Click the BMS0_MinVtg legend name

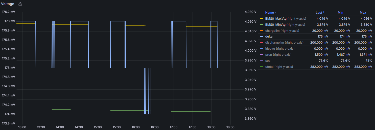(275, 25)
